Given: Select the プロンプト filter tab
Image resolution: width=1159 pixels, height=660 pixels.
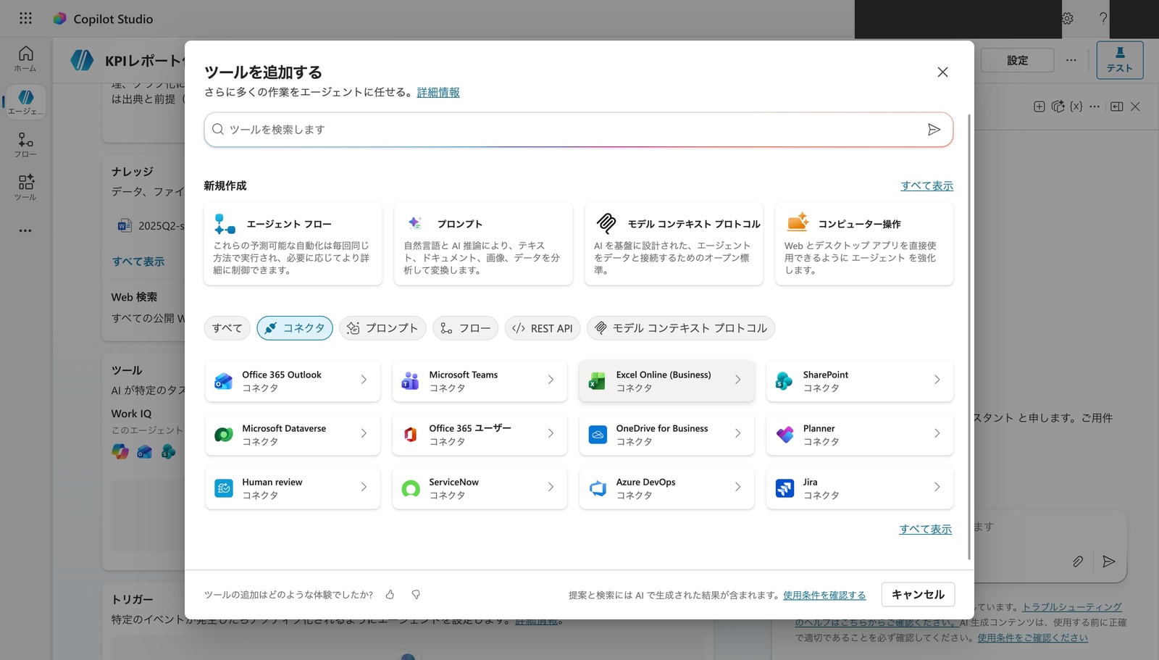Looking at the screenshot, I should pyautogui.click(x=382, y=328).
